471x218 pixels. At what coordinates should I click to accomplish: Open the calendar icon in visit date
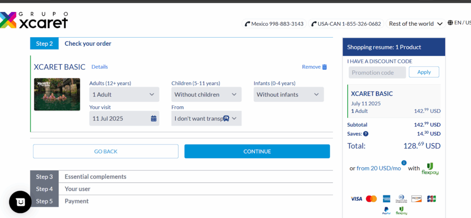pyautogui.click(x=154, y=119)
